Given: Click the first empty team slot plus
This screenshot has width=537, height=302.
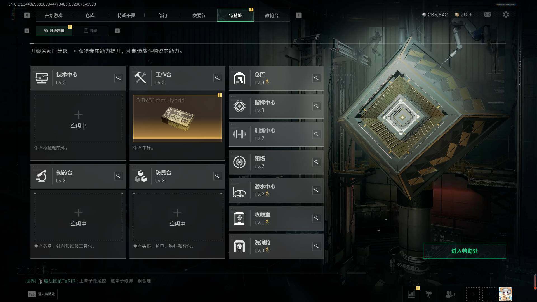Looking at the screenshot, I should (473, 294).
